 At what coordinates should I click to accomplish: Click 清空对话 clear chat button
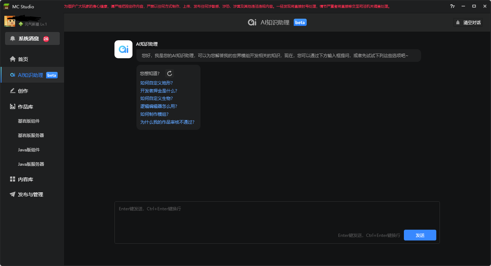(468, 22)
